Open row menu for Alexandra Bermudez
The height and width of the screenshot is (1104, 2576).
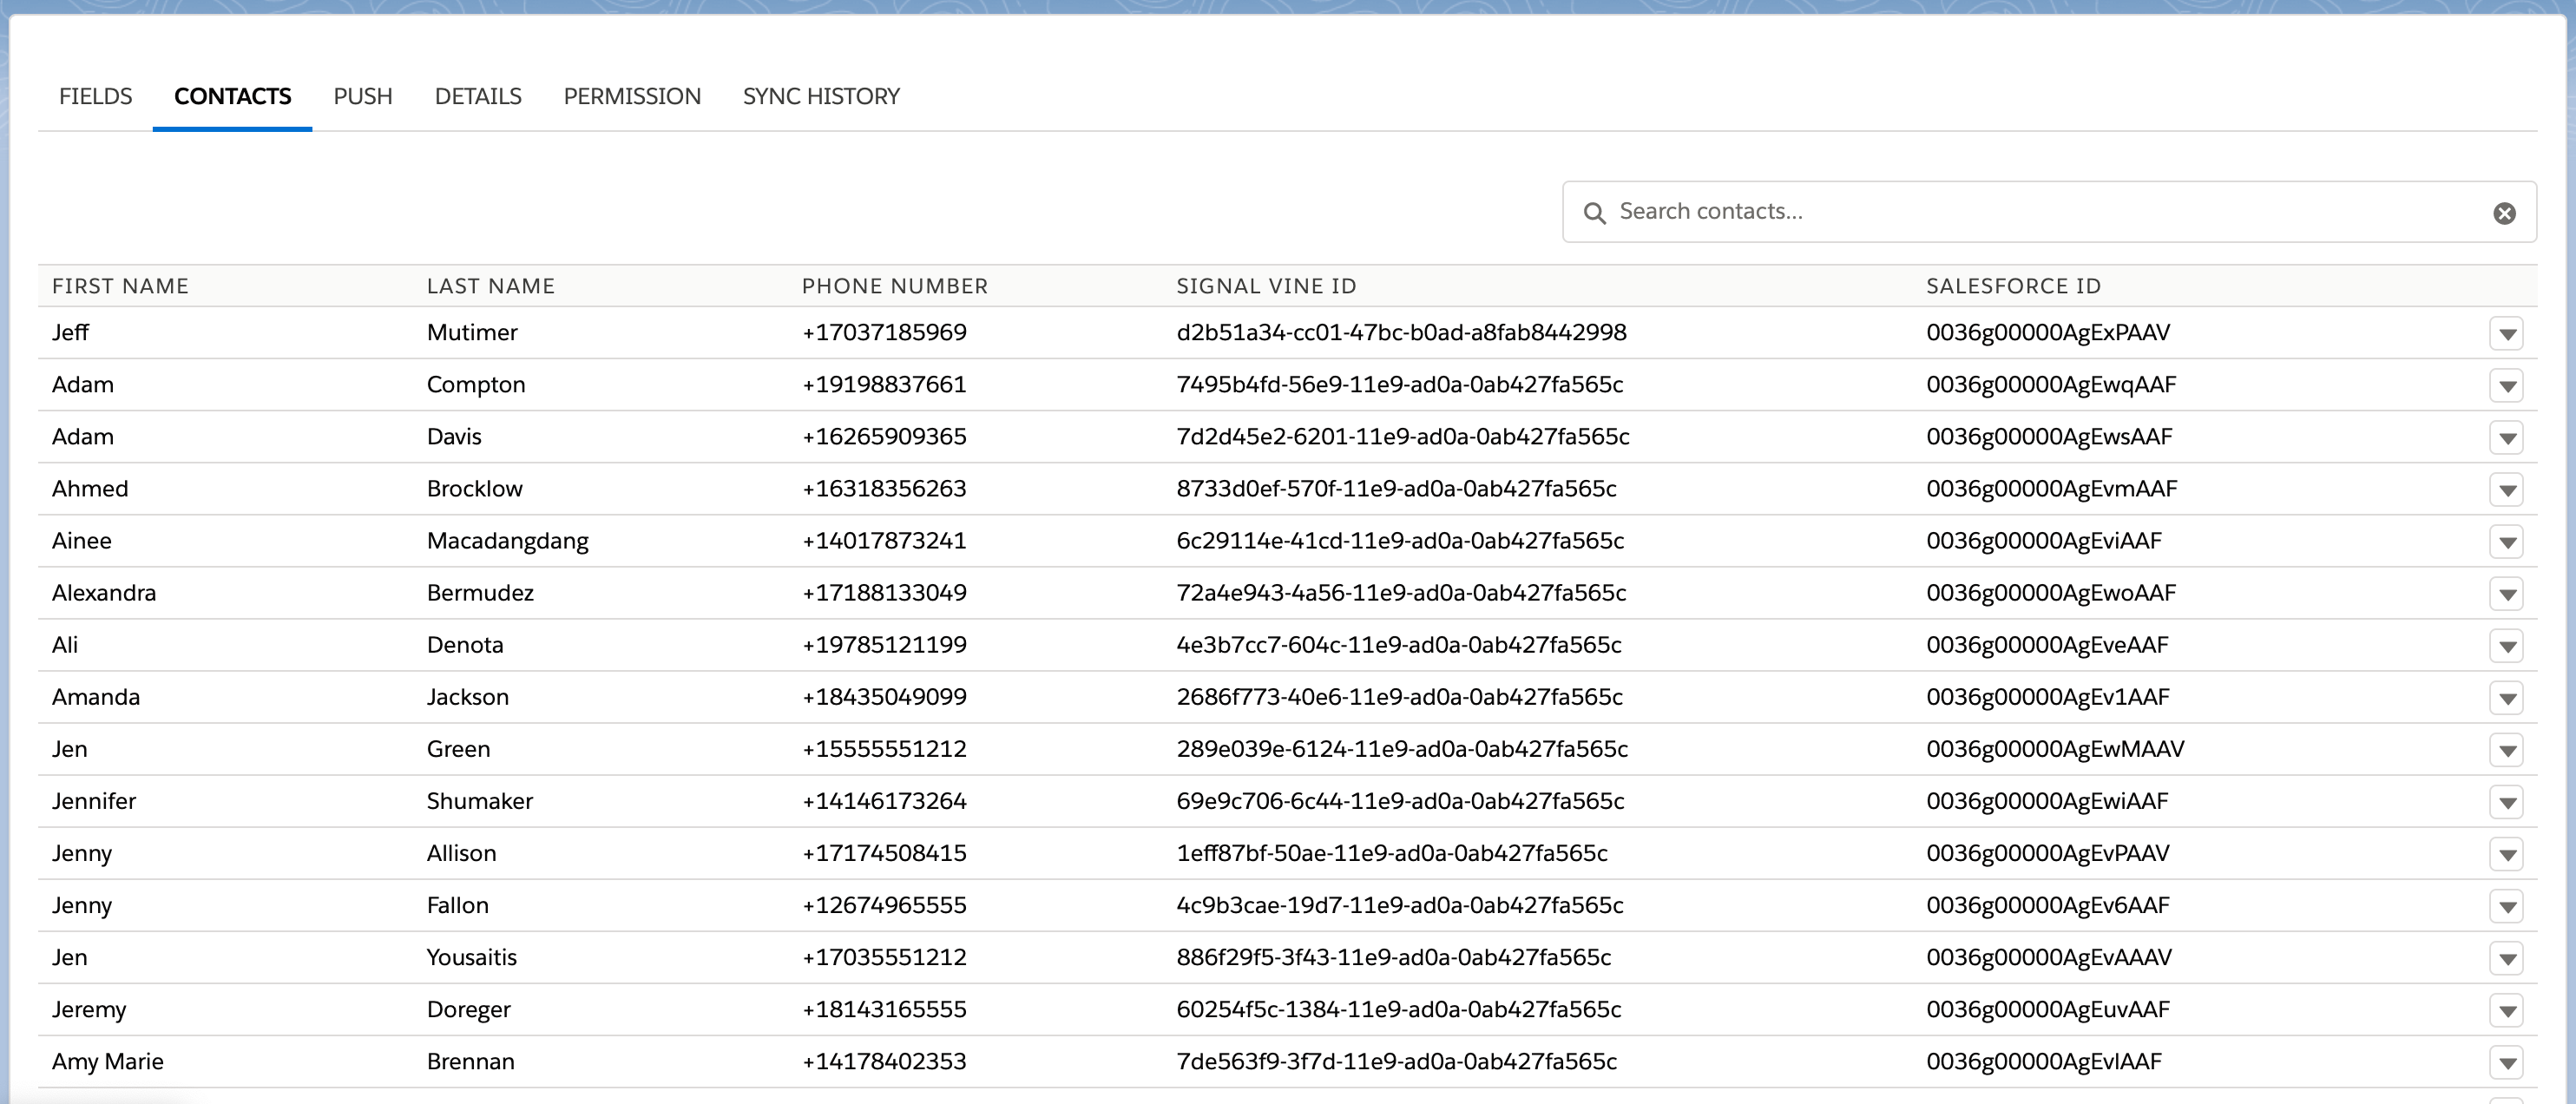coord(2506,593)
